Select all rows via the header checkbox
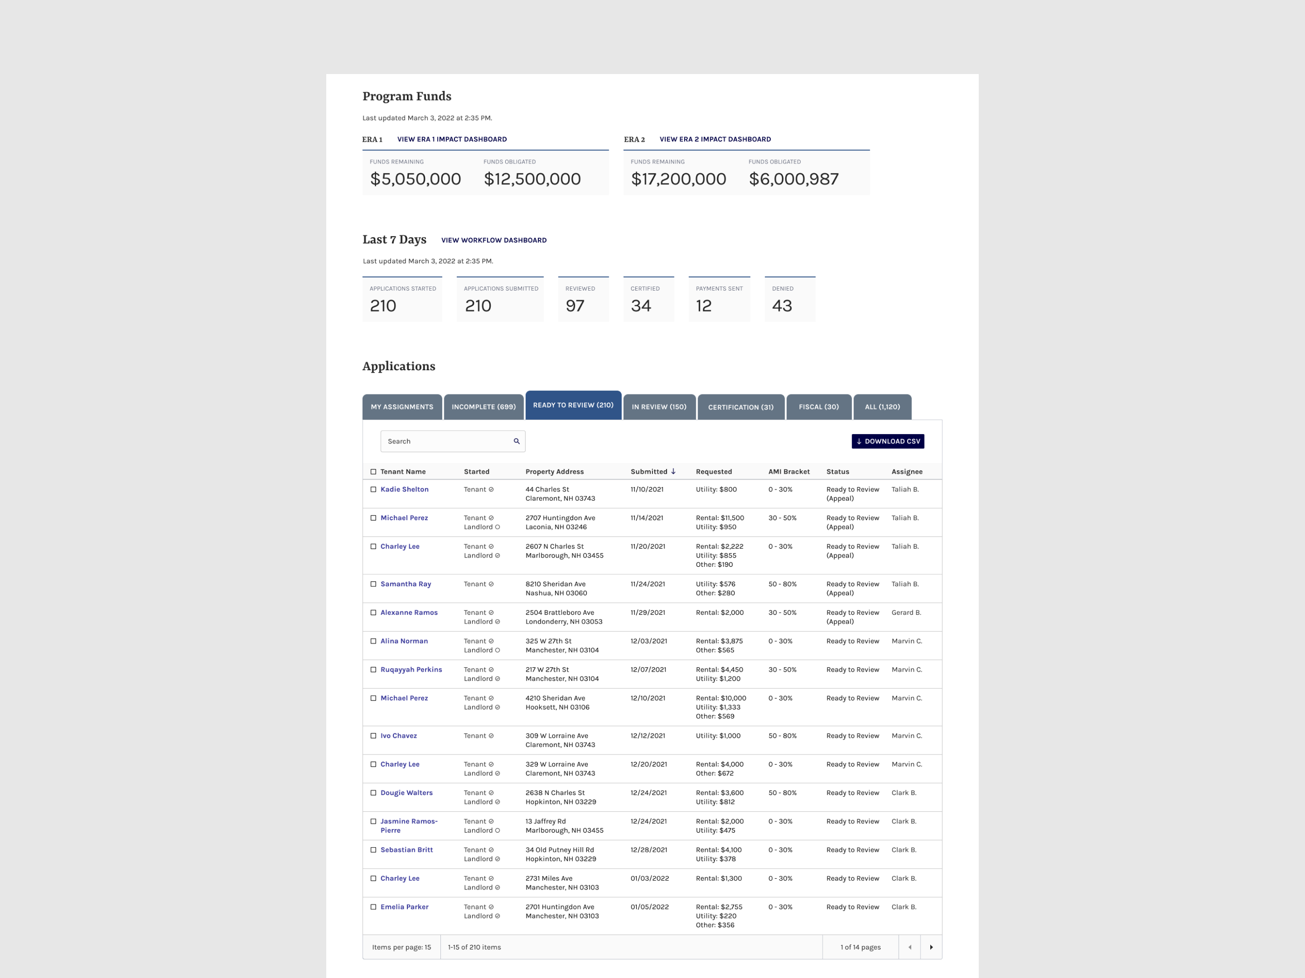The width and height of the screenshot is (1305, 978). (x=373, y=472)
